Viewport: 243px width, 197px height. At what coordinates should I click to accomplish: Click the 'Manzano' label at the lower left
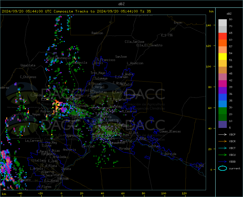[x=25, y=180]
